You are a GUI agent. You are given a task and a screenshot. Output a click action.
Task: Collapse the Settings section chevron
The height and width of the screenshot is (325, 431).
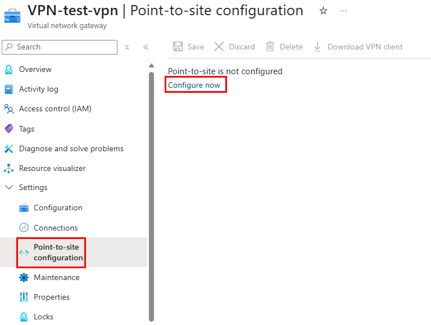point(9,187)
